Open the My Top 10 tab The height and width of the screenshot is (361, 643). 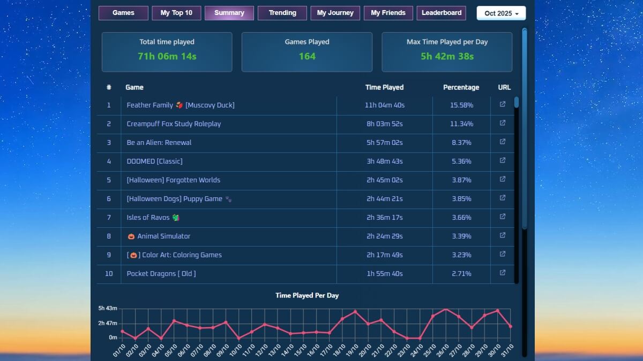click(x=176, y=13)
